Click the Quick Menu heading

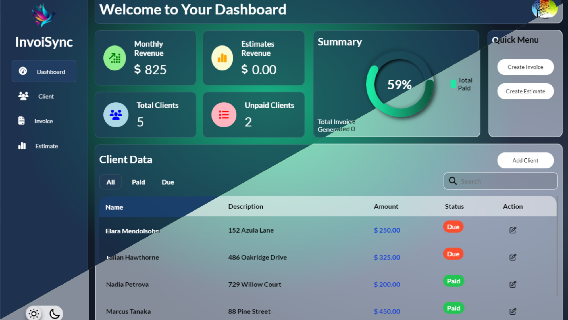(515, 40)
